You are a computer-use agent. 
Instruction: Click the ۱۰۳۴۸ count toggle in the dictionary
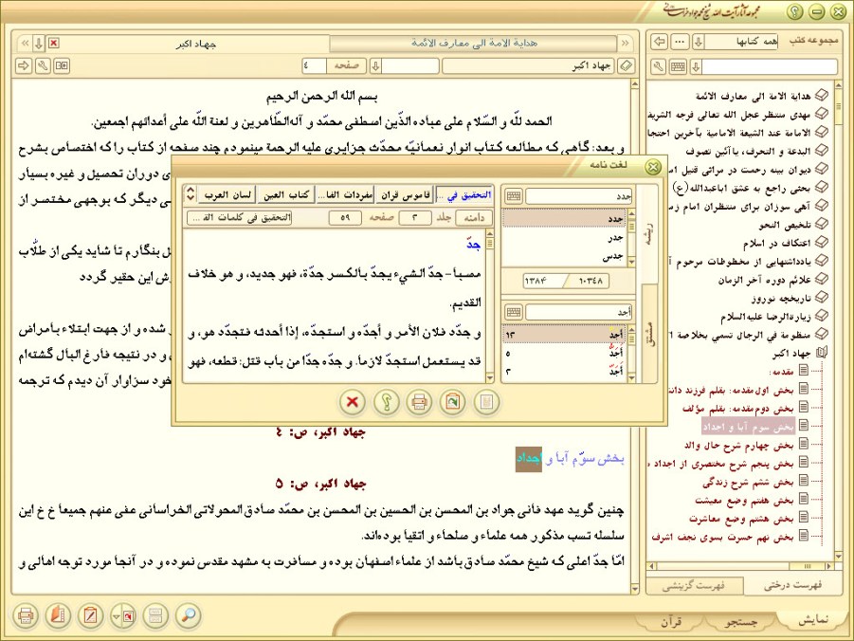tap(591, 281)
